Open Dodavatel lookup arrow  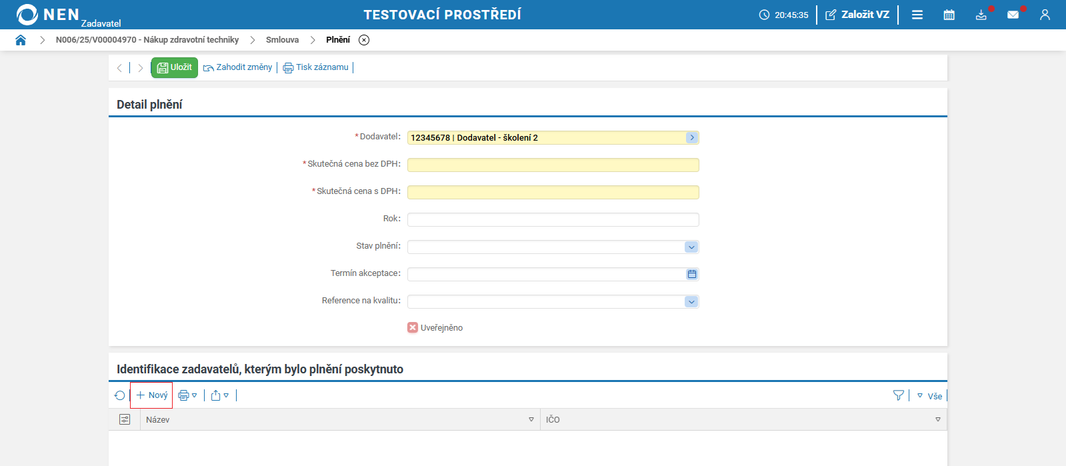692,137
